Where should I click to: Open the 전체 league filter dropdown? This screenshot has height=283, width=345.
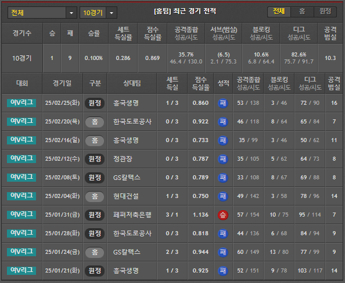42,13
